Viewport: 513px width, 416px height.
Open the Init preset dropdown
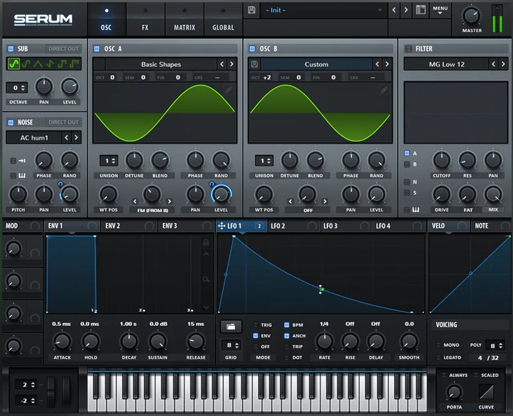[324, 10]
